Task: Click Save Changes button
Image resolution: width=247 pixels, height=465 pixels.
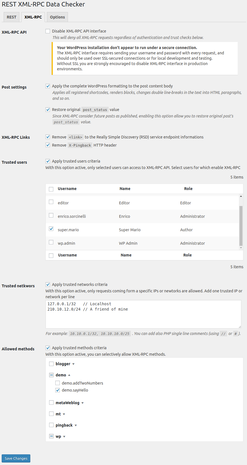Action: 16,458
